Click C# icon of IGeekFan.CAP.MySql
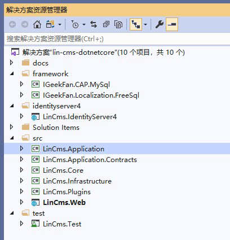The height and width of the screenshot is (240, 230). coord(36,84)
